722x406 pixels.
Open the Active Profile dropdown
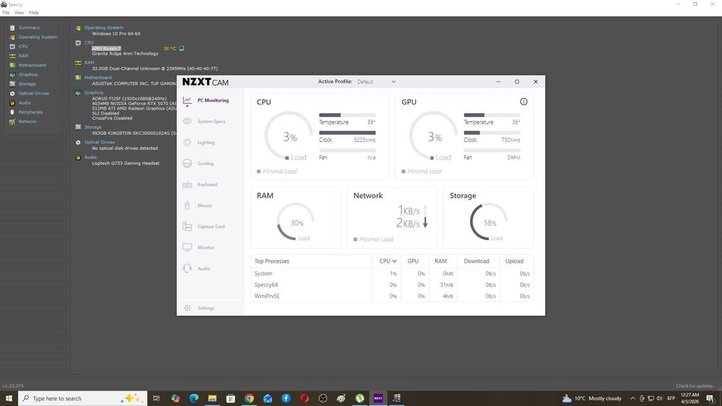click(x=377, y=81)
